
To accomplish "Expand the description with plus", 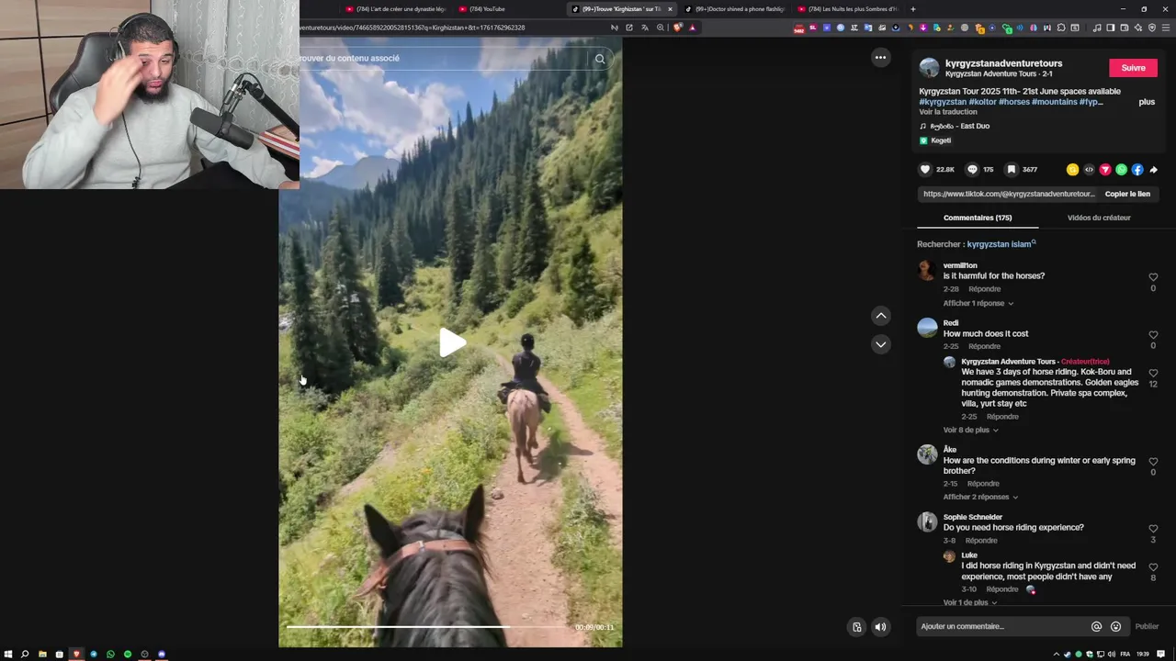I will [x=1147, y=102].
